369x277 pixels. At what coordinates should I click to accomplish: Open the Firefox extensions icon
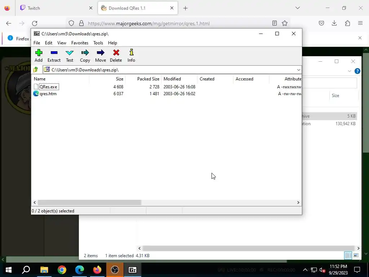(347, 23)
